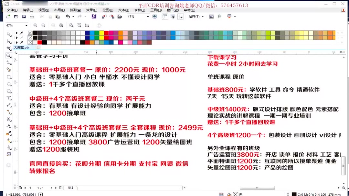
Task: Click the Undo icon
Action: click(x=68, y=17)
